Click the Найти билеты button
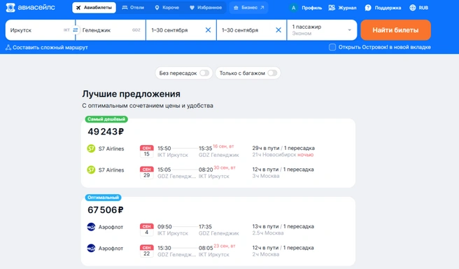This screenshot has width=459, height=269. coord(395,30)
